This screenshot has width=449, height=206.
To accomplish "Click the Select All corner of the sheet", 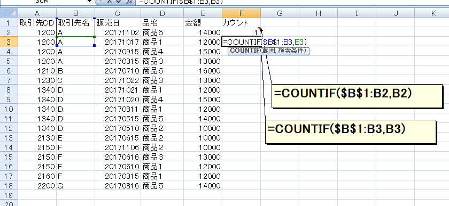I will click(9, 13).
